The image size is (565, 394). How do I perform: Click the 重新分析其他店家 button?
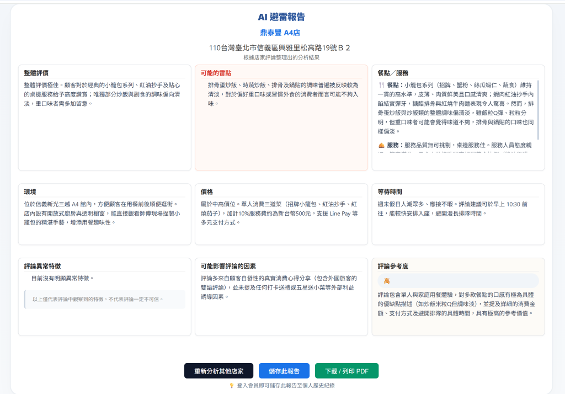click(x=218, y=371)
